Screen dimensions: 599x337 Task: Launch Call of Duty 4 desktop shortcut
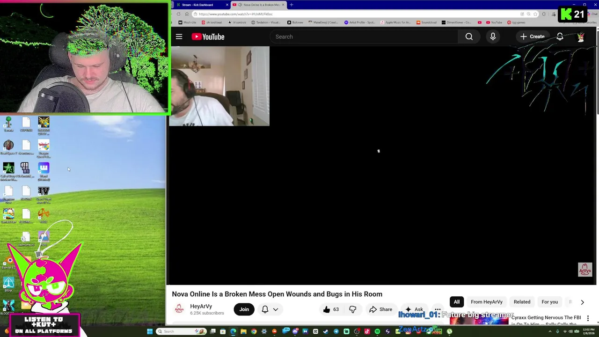coord(8,171)
